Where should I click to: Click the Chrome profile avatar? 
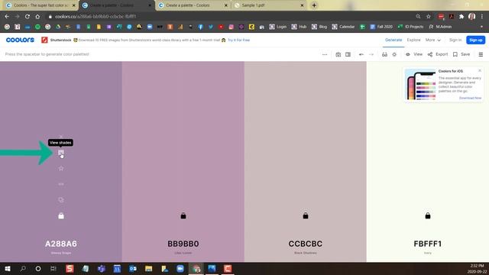tap(472, 17)
